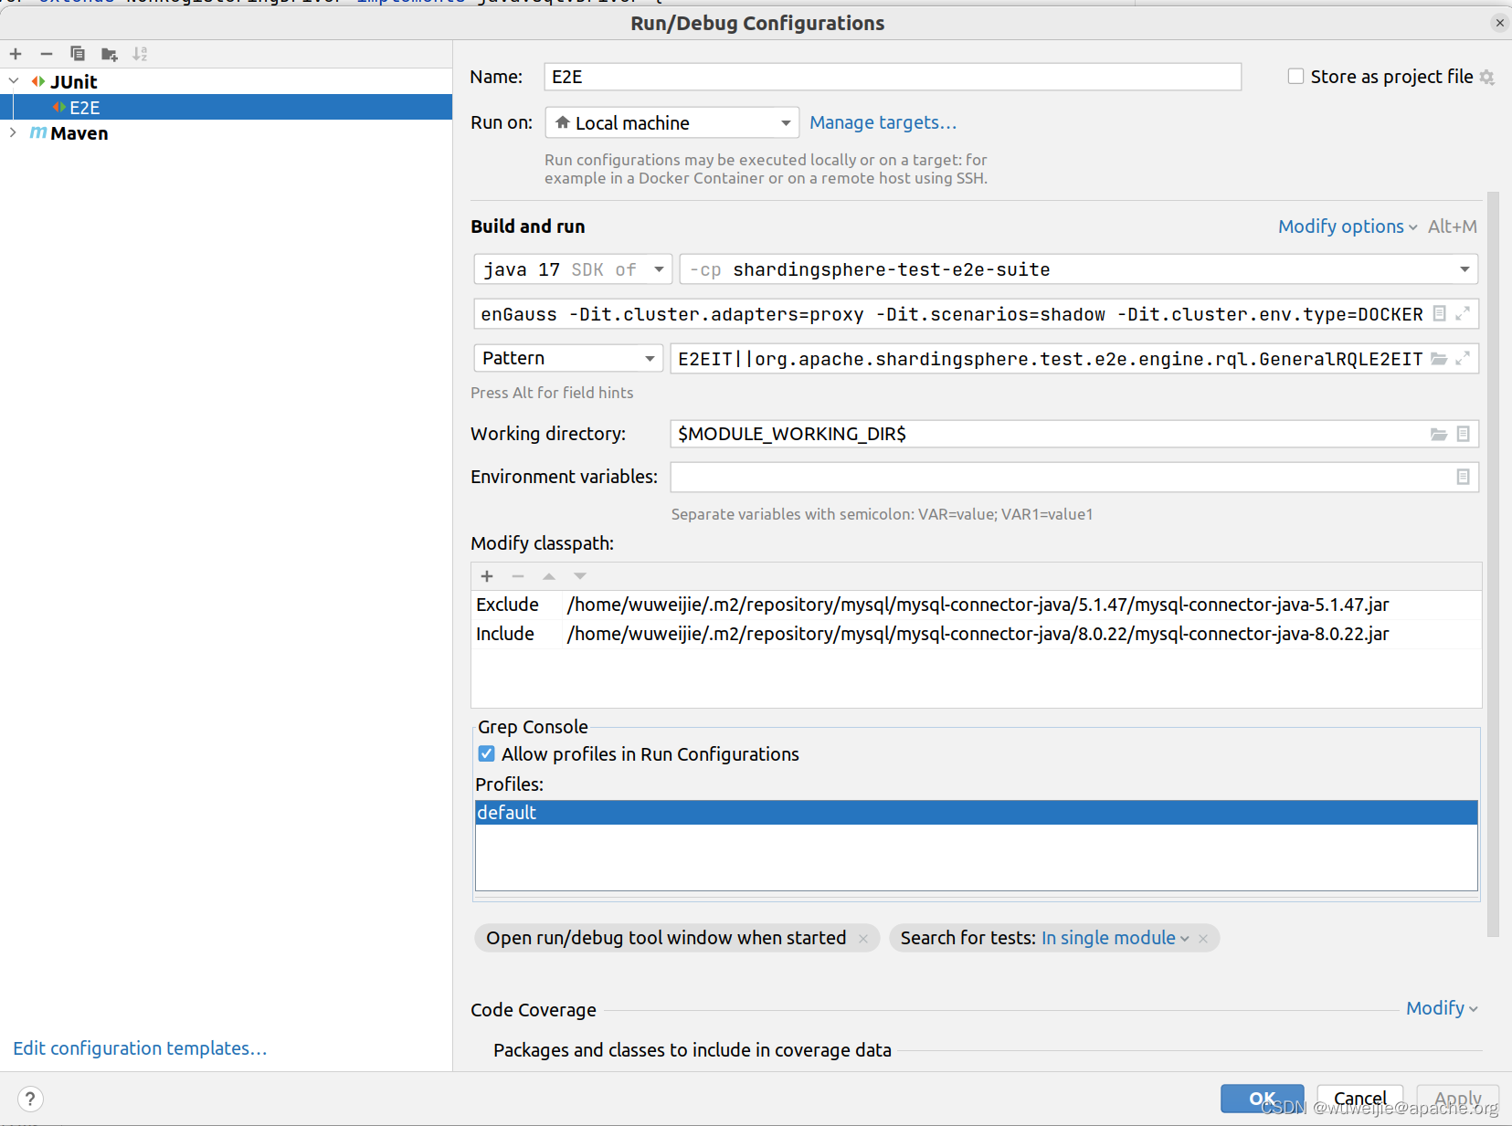The width and height of the screenshot is (1512, 1126).
Task: Remove 'Open run/debug tool window' option chip
Action: coord(863,939)
